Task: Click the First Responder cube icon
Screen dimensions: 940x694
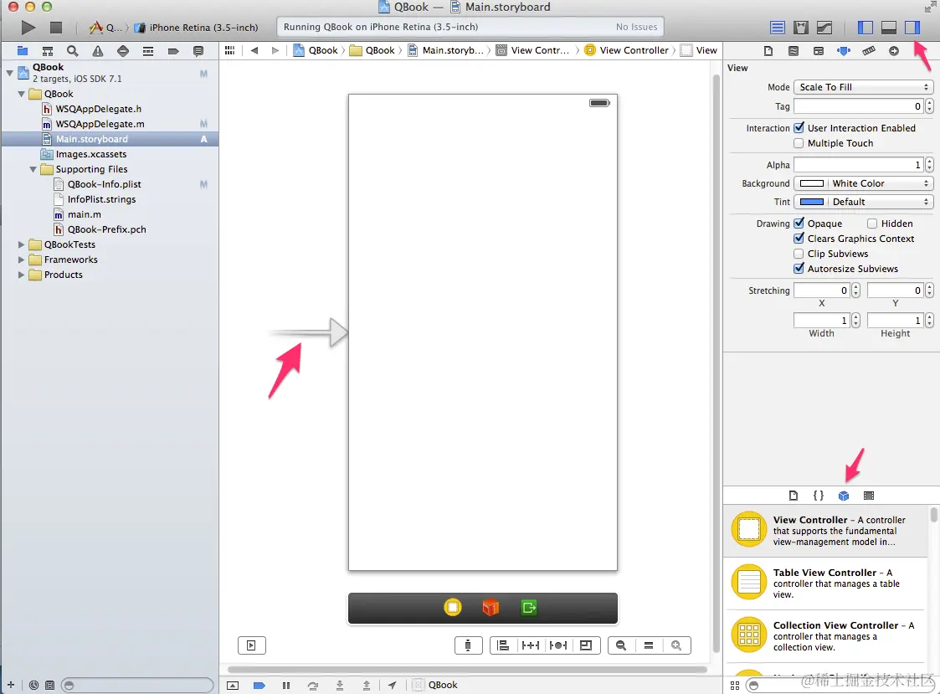Action: pos(491,608)
